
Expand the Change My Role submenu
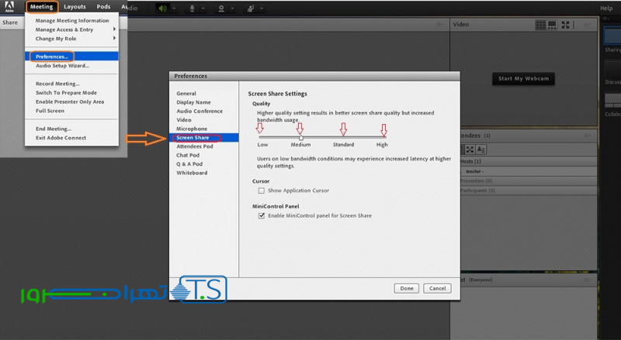click(114, 39)
